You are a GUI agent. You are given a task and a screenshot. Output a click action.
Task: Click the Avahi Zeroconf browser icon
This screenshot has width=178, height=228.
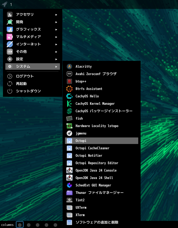69,74
